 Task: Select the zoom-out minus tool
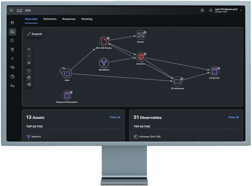[x=29, y=56]
